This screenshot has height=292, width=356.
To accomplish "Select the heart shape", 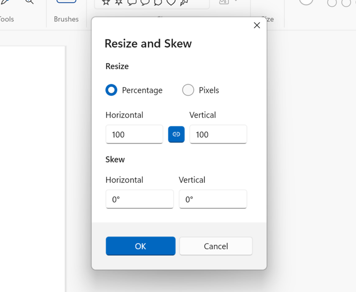I will point(171,2).
